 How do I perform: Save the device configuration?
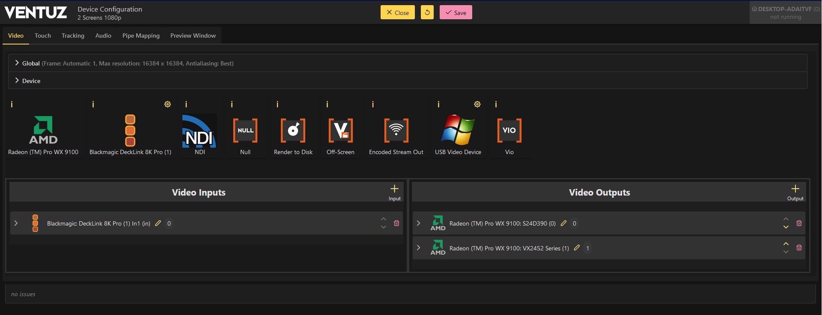tap(456, 12)
